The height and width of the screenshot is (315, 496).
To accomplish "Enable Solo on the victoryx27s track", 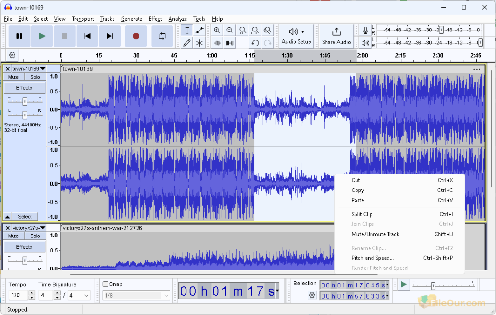I will click(x=35, y=236).
